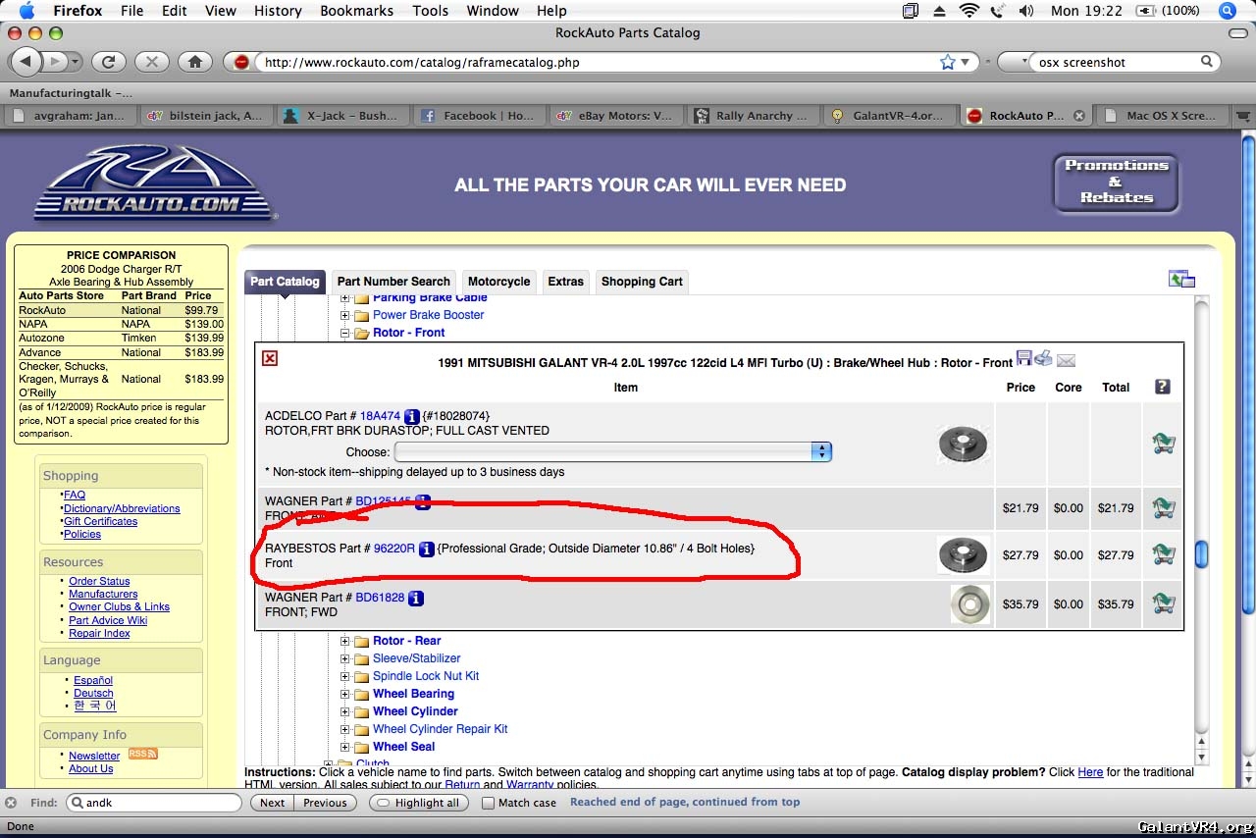1256x838 pixels.
Task: Toggle the Match case checkbox
Action: click(488, 803)
